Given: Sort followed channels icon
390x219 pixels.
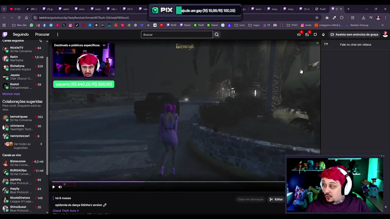Looking at the screenshot, I should (41, 41).
